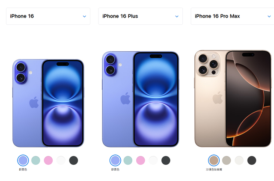Choose teal color for iPhone 16 Plus
Screen dimensions: 274x181
(x=128, y=160)
